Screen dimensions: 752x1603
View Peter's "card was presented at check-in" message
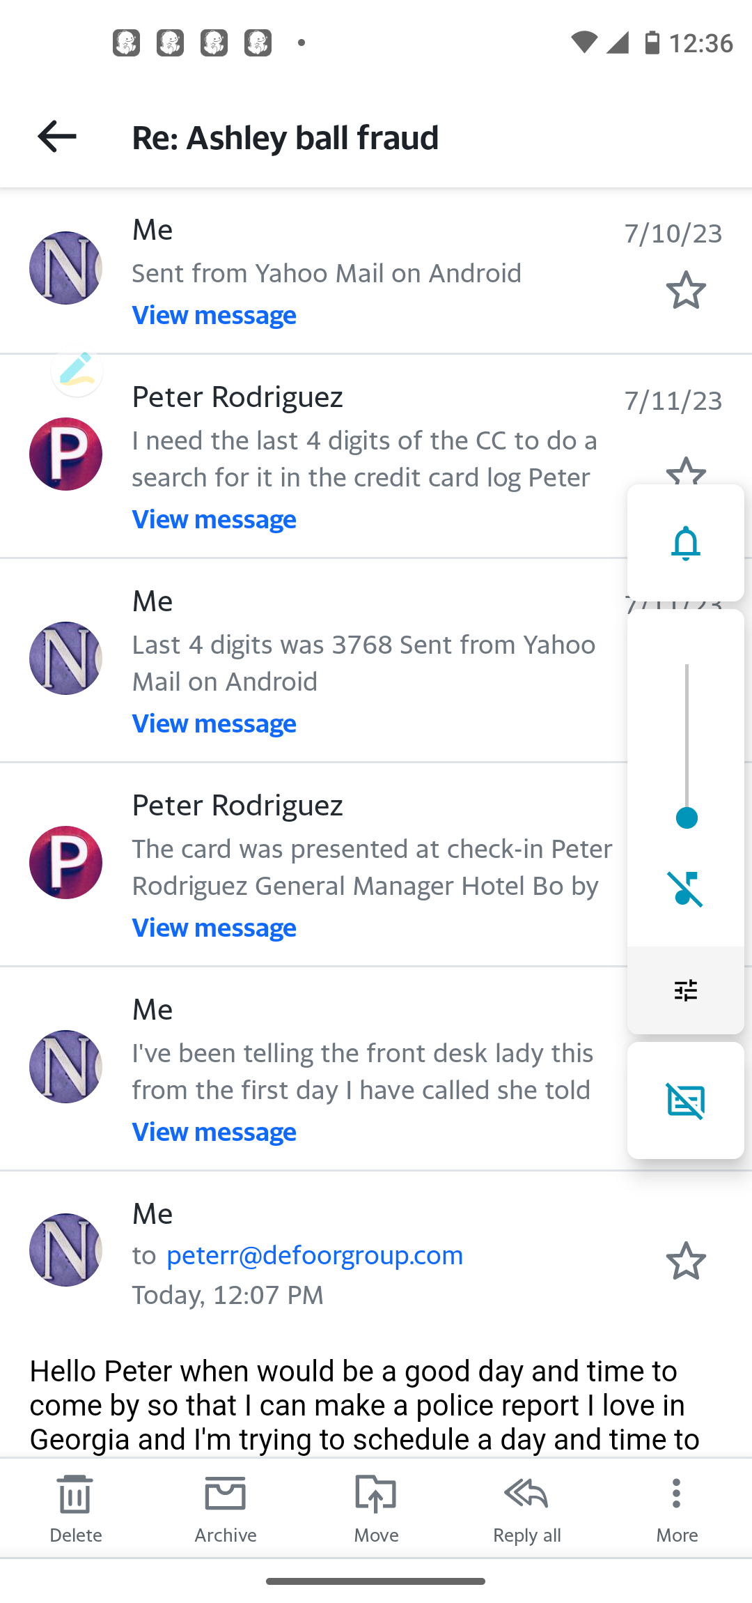[x=214, y=928]
